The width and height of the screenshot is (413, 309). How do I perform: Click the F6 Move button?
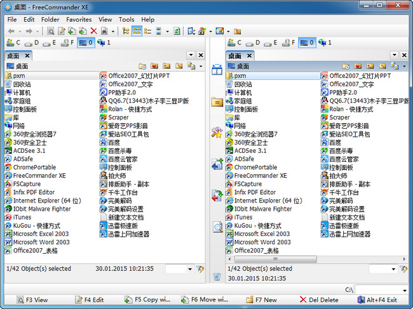click(205, 299)
